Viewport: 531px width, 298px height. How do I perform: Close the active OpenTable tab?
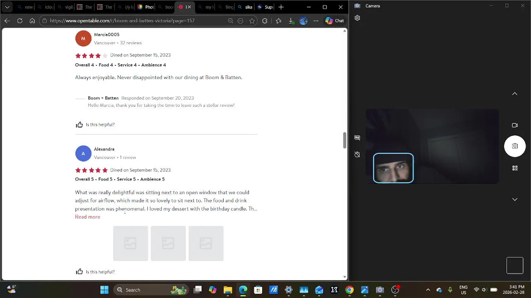point(189,7)
